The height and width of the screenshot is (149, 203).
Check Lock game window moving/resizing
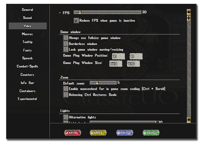[66, 49]
